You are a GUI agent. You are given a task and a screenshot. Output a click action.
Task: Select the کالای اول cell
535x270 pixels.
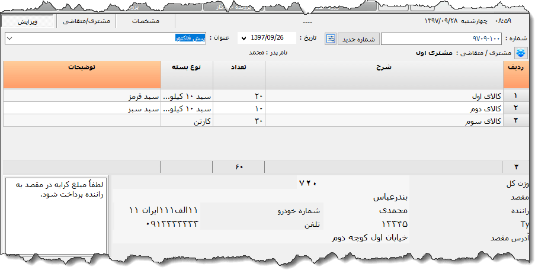tap(384, 96)
